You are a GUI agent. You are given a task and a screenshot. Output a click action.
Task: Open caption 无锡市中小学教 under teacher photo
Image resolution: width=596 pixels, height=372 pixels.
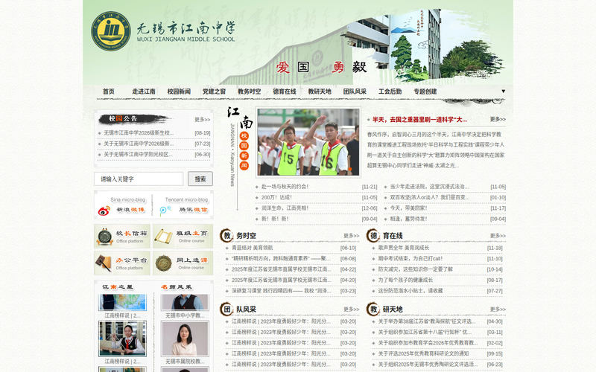[x=185, y=315]
